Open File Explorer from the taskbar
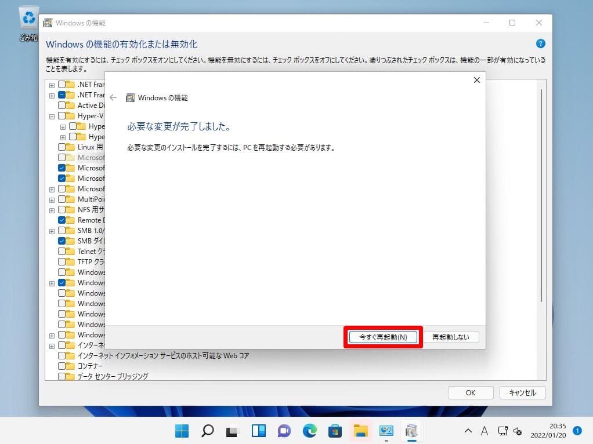Screen dimensions: 593x444 point(360,431)
